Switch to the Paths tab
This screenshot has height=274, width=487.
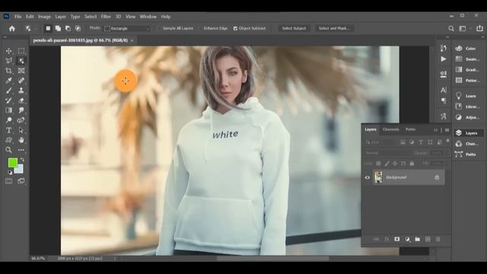tap(410, 129)
